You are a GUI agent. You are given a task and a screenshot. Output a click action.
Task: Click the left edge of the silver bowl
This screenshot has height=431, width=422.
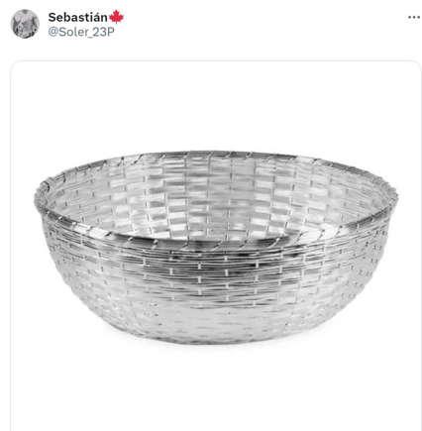click(42, 211)
